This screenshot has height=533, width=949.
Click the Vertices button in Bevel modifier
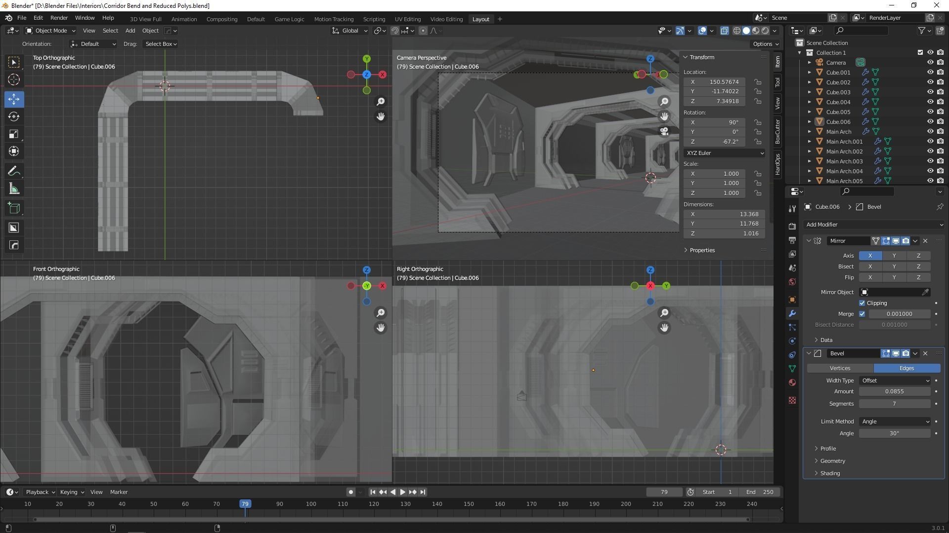click(840, 368)
